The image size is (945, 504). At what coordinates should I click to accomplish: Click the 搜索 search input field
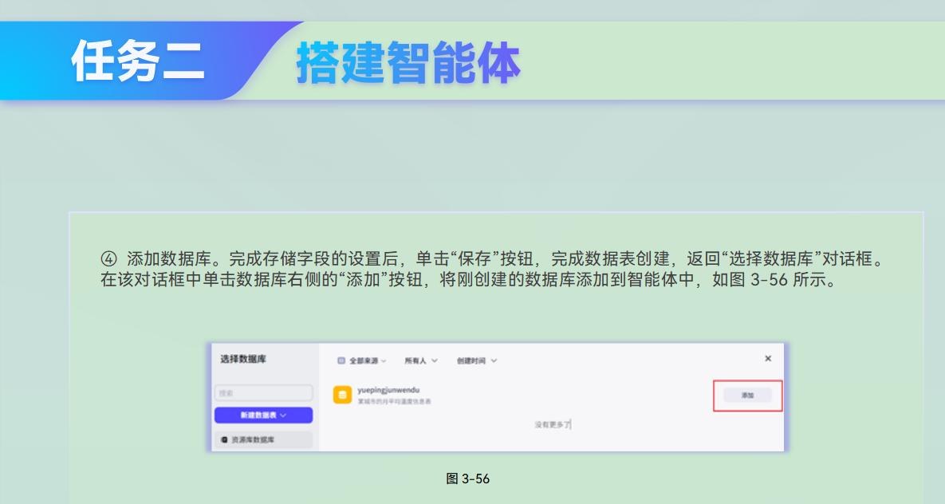click(263, 393)
